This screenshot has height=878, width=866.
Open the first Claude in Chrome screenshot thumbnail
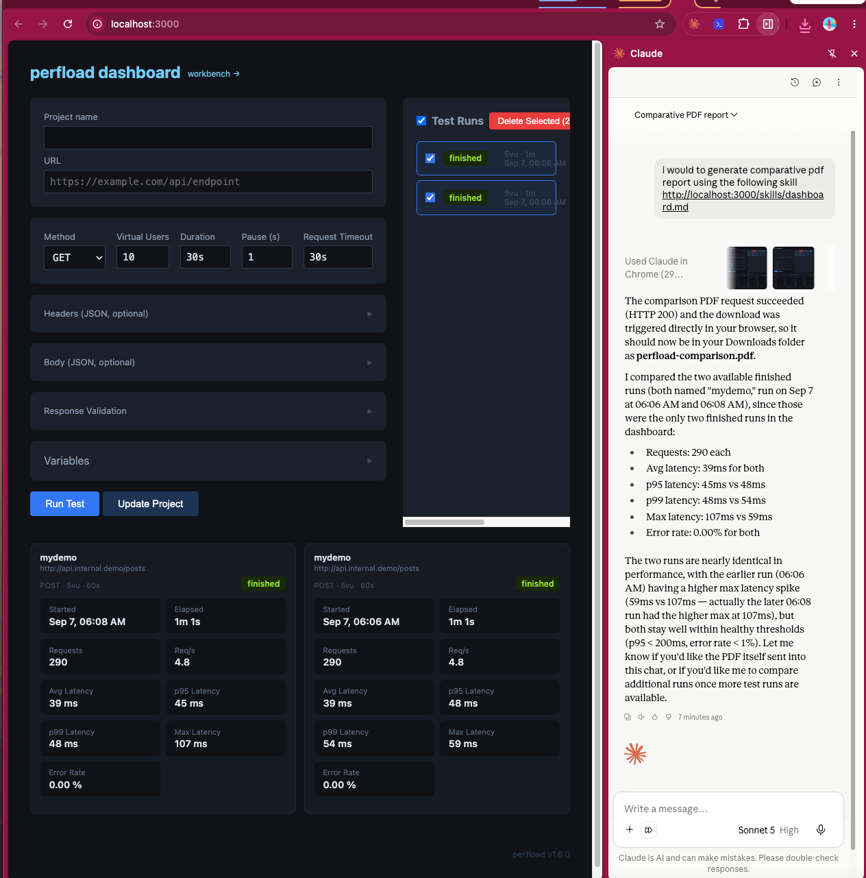click(747, 268)
